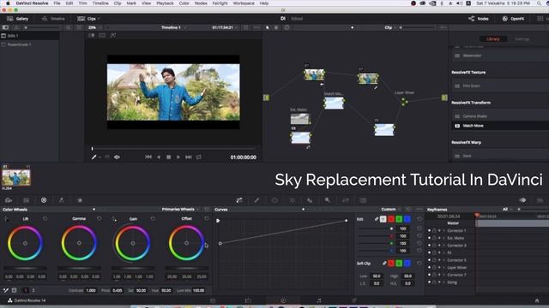Image resolution: width=549 pixels, height=308 pixels.
Task: Reset the Gain color wheel
Action: (x=153, y=219)
